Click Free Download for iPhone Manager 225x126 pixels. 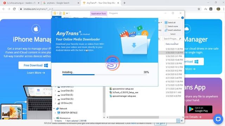35,65
